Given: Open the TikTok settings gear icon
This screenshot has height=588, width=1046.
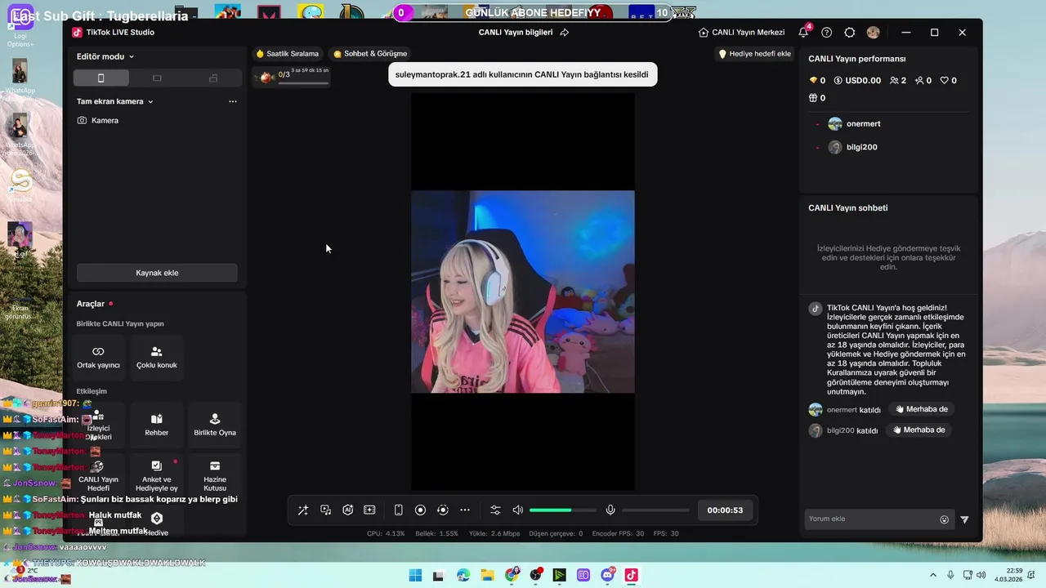Looking at the screenshot, I should tap(850, 33).
